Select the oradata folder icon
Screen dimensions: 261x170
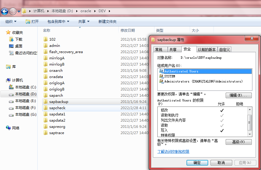coord(45,77)
